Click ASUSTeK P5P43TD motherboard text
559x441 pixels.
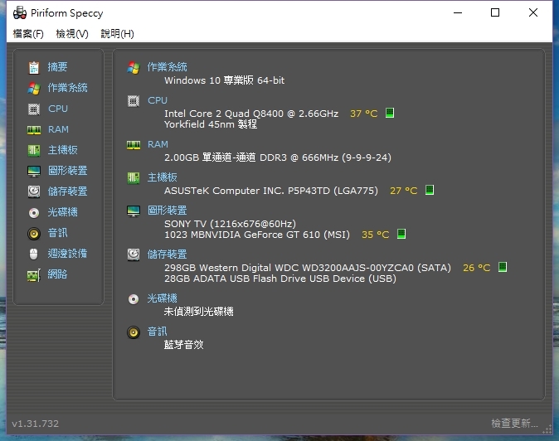[271, 191]
